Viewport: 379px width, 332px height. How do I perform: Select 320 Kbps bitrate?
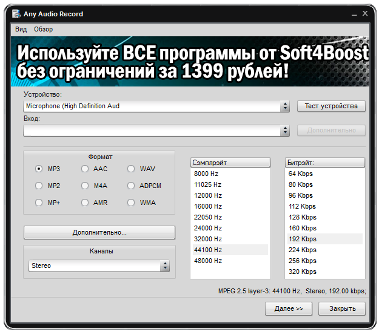(x=325, y=272)
